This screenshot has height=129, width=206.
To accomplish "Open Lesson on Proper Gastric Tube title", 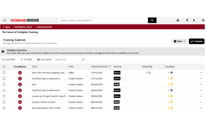I will (49, 96).
